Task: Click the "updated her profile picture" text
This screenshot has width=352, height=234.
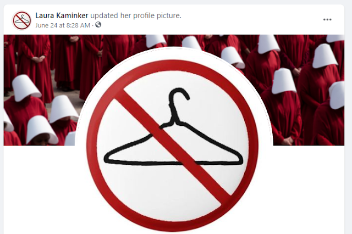Action: click(136, 16)
